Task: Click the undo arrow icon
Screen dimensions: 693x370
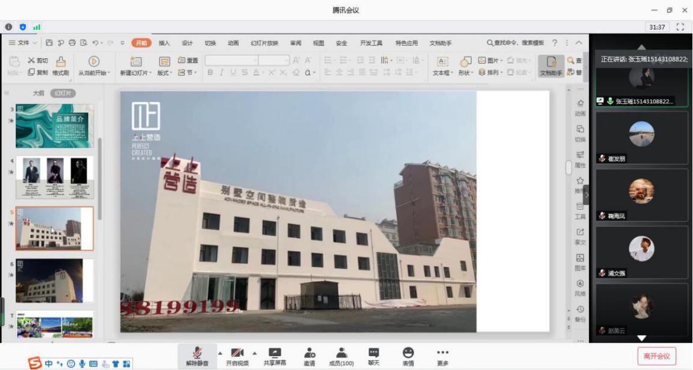Action: click(x=95, y=43)
